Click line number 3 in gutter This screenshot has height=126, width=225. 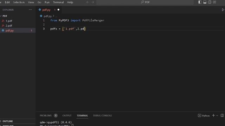tap(44, 29)
